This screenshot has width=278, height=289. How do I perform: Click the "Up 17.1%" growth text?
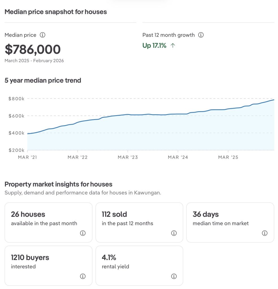point(154,45)
